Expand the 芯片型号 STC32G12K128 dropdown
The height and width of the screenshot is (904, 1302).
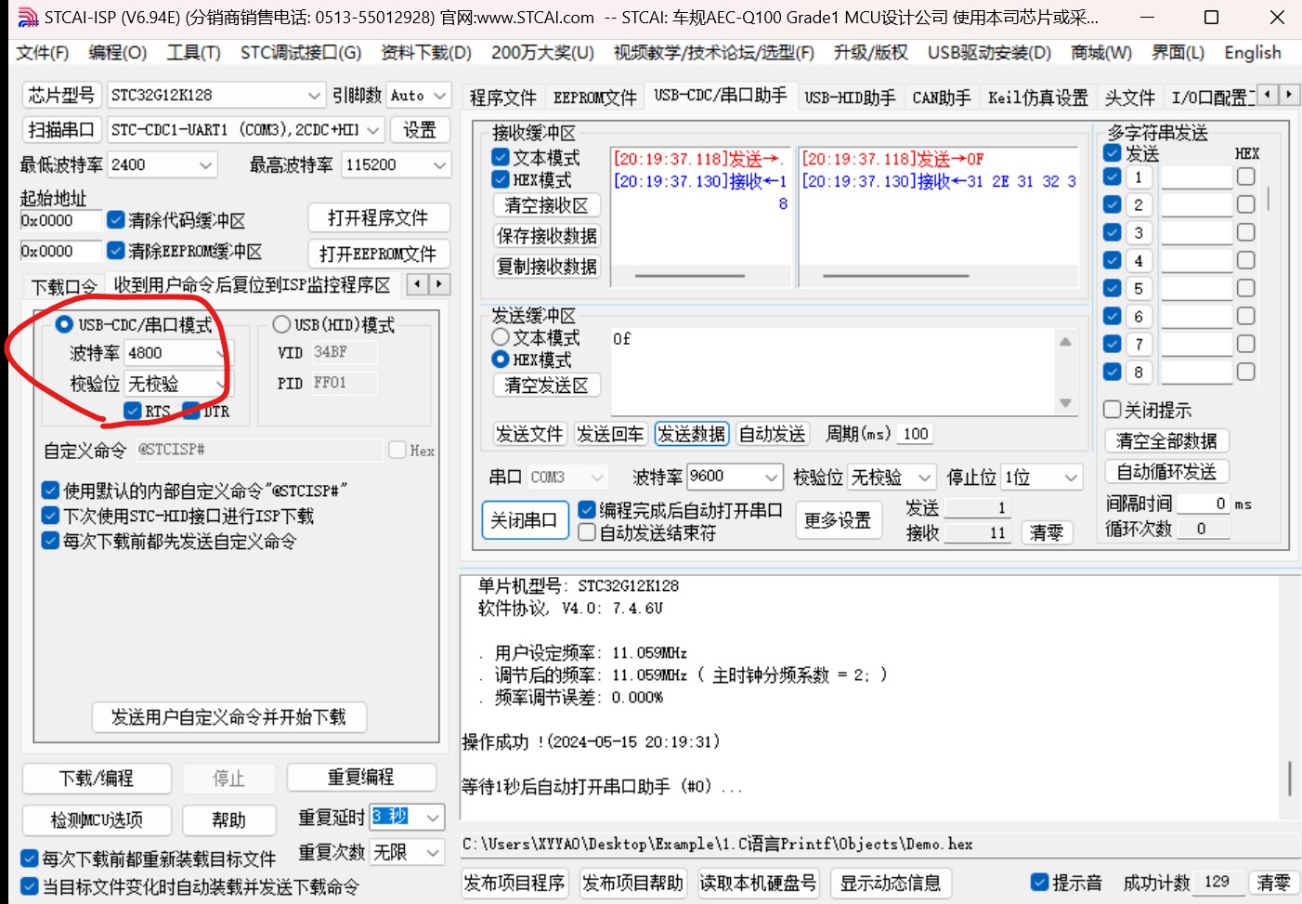(x=313, y=95)
